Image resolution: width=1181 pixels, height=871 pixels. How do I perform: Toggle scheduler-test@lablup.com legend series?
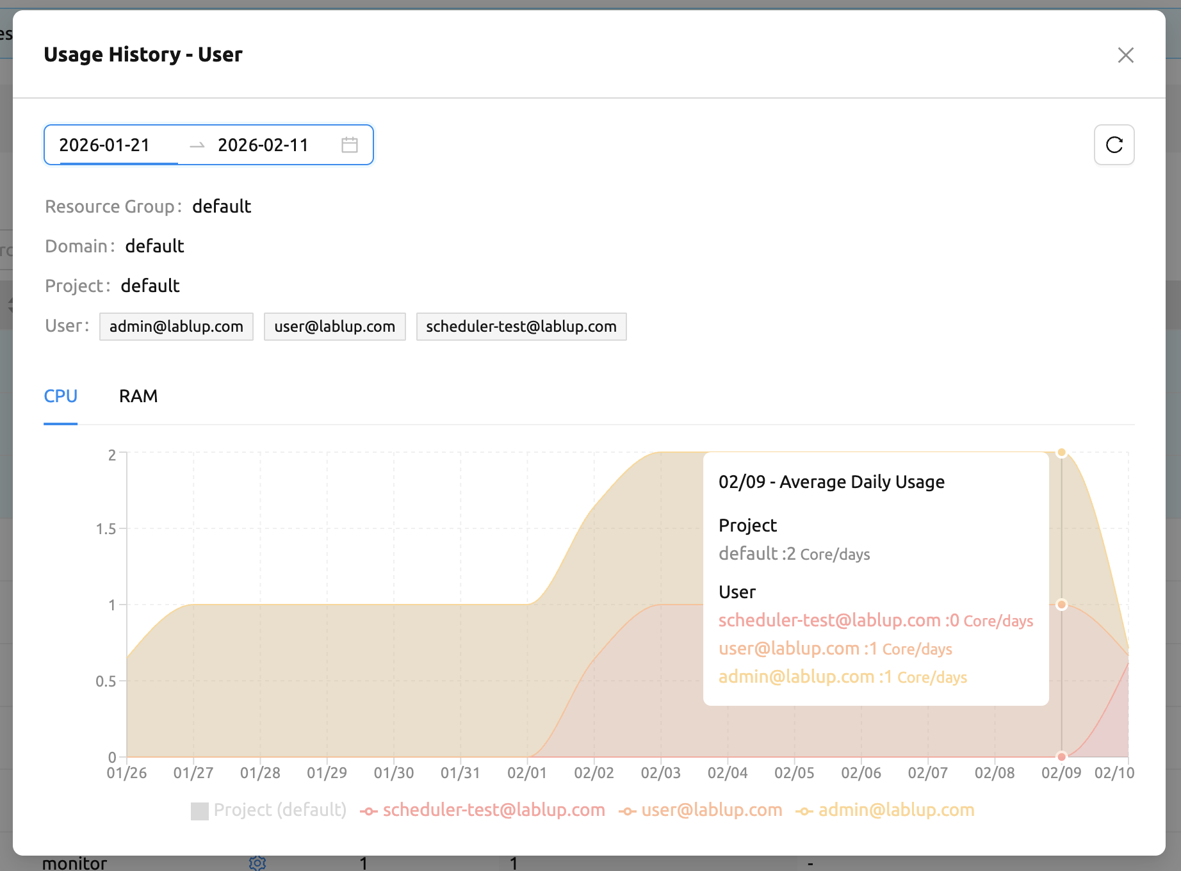click(x=483, y=810)
